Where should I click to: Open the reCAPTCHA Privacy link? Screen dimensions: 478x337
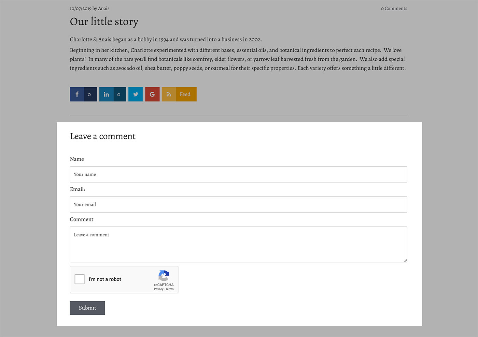click(x=158, y=289)
